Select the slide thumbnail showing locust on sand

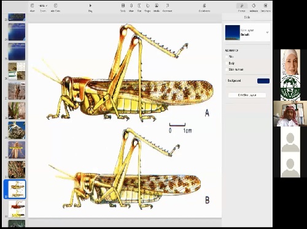[x=17, y=91]
